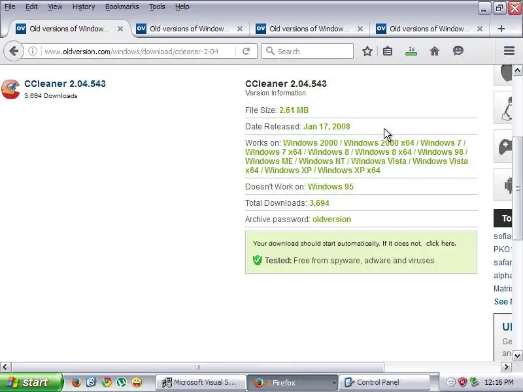Open the Tools menu

[157, 7]
